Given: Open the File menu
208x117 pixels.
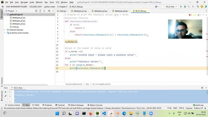Looking at the screenshot, I should point(6,2).
